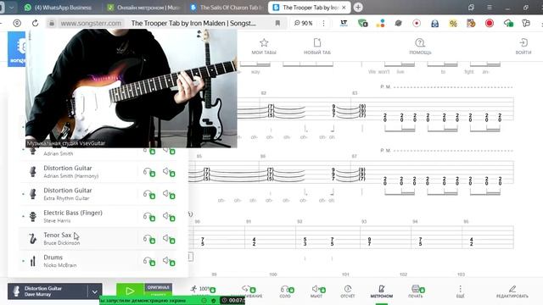Click the www.songsterr.com address field
Viewport: 543px width, 305px height.
(91, 23)
